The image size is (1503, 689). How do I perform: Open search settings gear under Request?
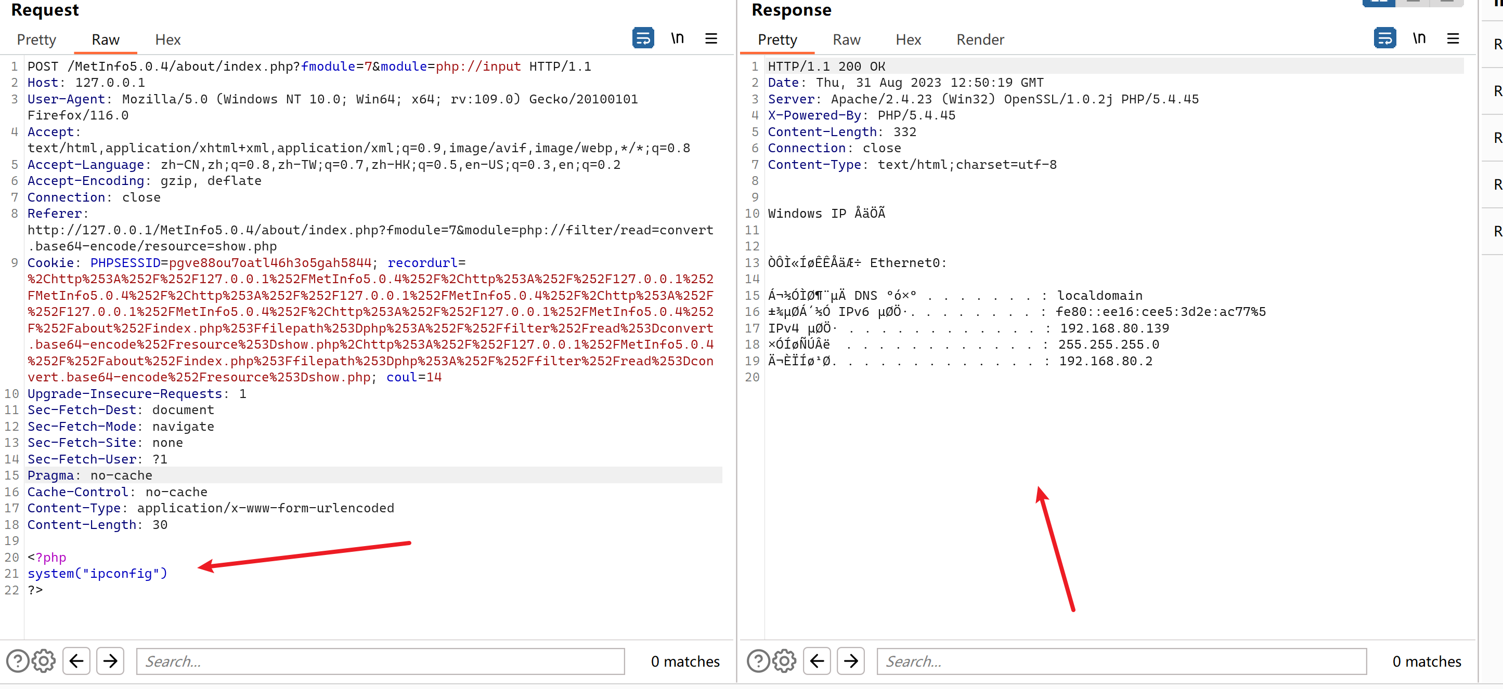[44, 660]
